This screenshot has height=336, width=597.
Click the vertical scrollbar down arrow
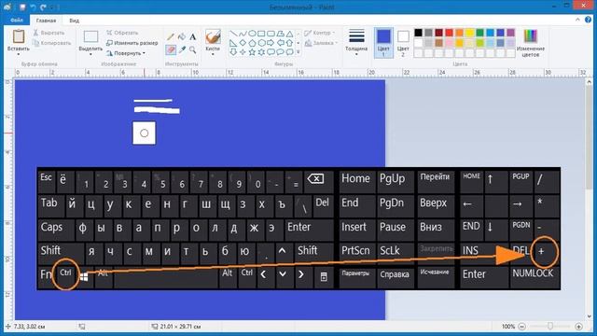(589, 316)
